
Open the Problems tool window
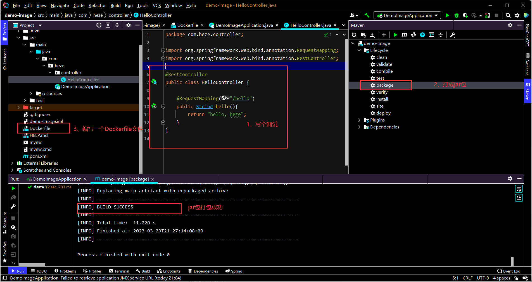65,271
